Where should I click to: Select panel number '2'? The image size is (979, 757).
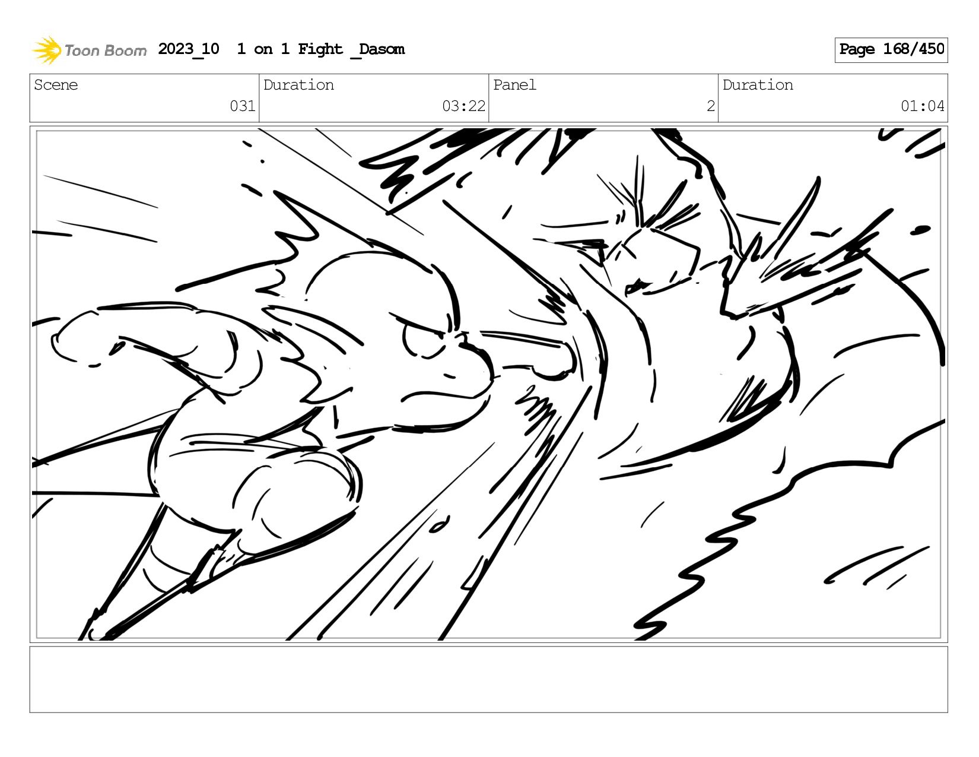point(711,106)
